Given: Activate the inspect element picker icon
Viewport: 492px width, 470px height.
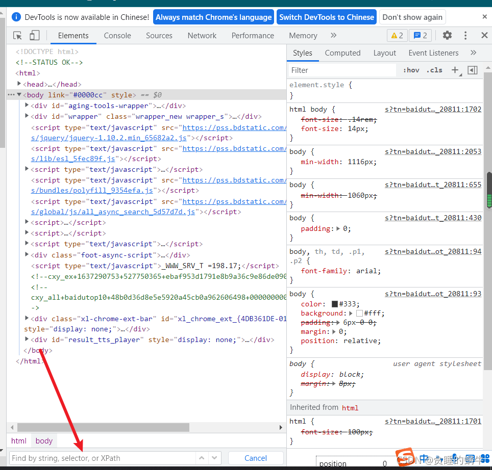Looking at the screenshot, I should 17,35.
